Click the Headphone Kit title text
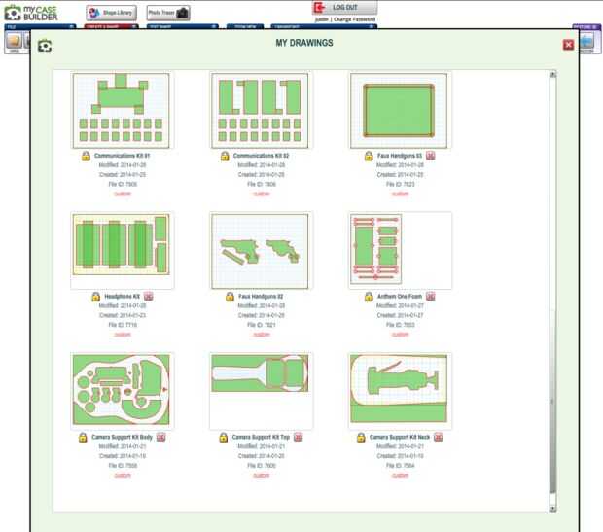Screen dimensions: 603x532 123,297
